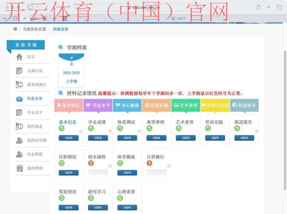Switch to the 学业水平 category tab

point(98,105)
